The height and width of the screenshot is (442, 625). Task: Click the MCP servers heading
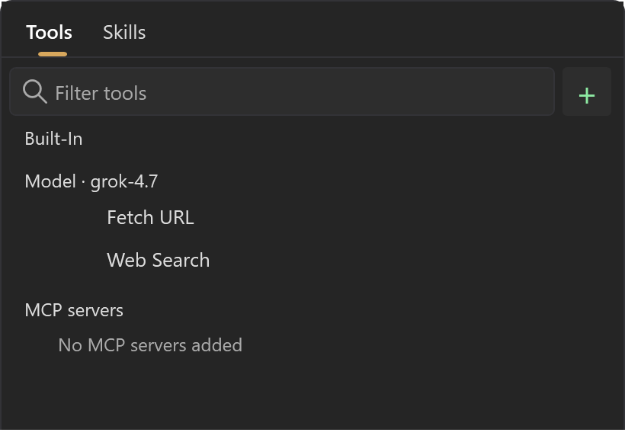point(74,310)
